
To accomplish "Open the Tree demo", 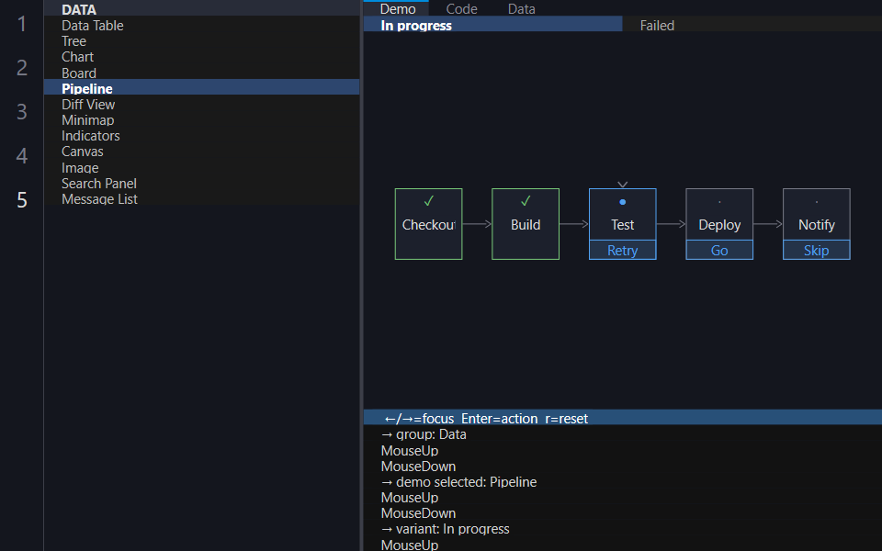I will pos(201,41).
